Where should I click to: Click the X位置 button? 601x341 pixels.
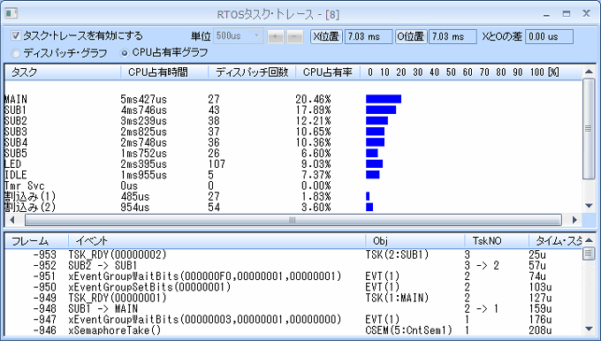pyautogui.click(x=326, y=36)
